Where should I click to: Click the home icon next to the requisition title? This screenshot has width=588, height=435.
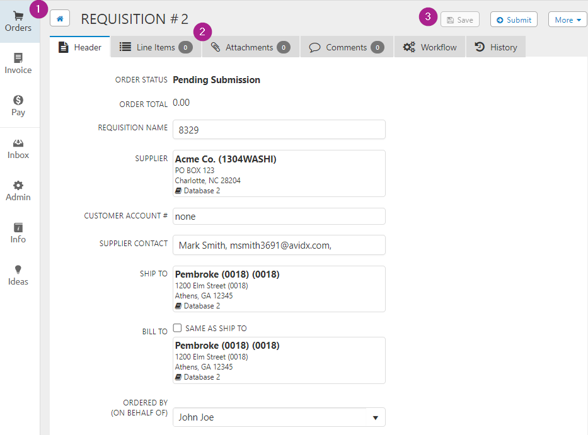coord(60,18)
